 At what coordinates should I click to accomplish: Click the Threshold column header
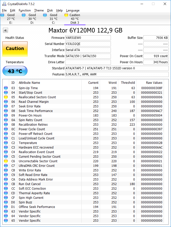pos(128,83)
